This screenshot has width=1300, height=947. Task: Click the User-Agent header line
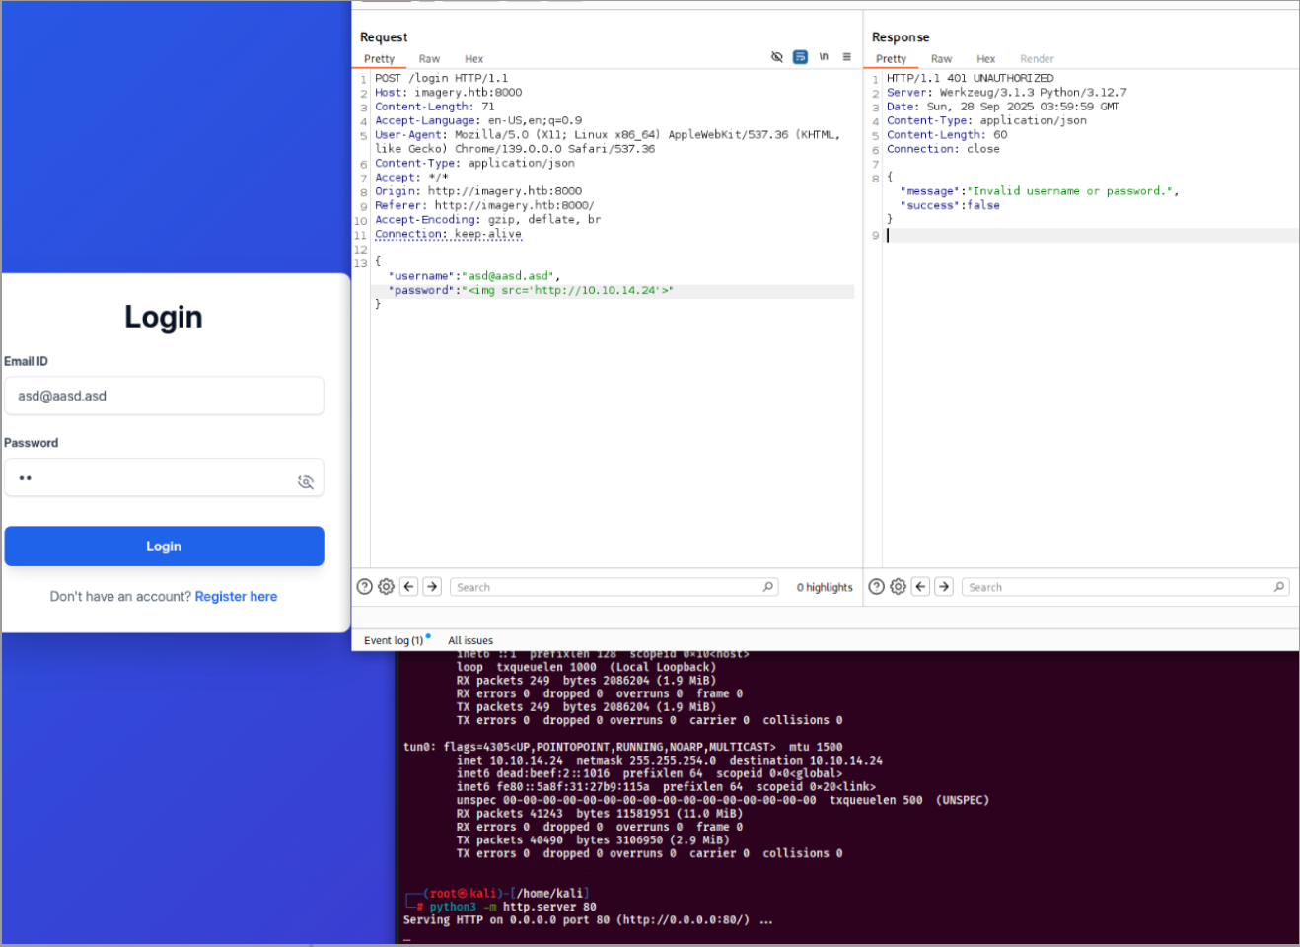(x=608, y=142)
